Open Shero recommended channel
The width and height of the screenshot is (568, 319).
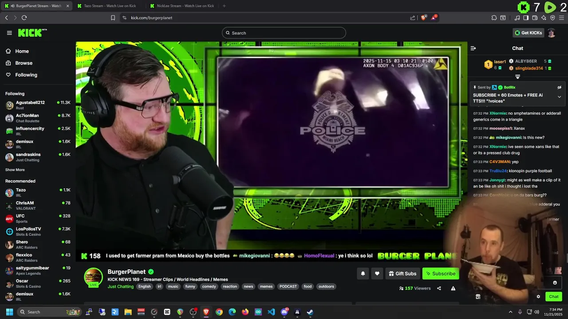[38, 245]
